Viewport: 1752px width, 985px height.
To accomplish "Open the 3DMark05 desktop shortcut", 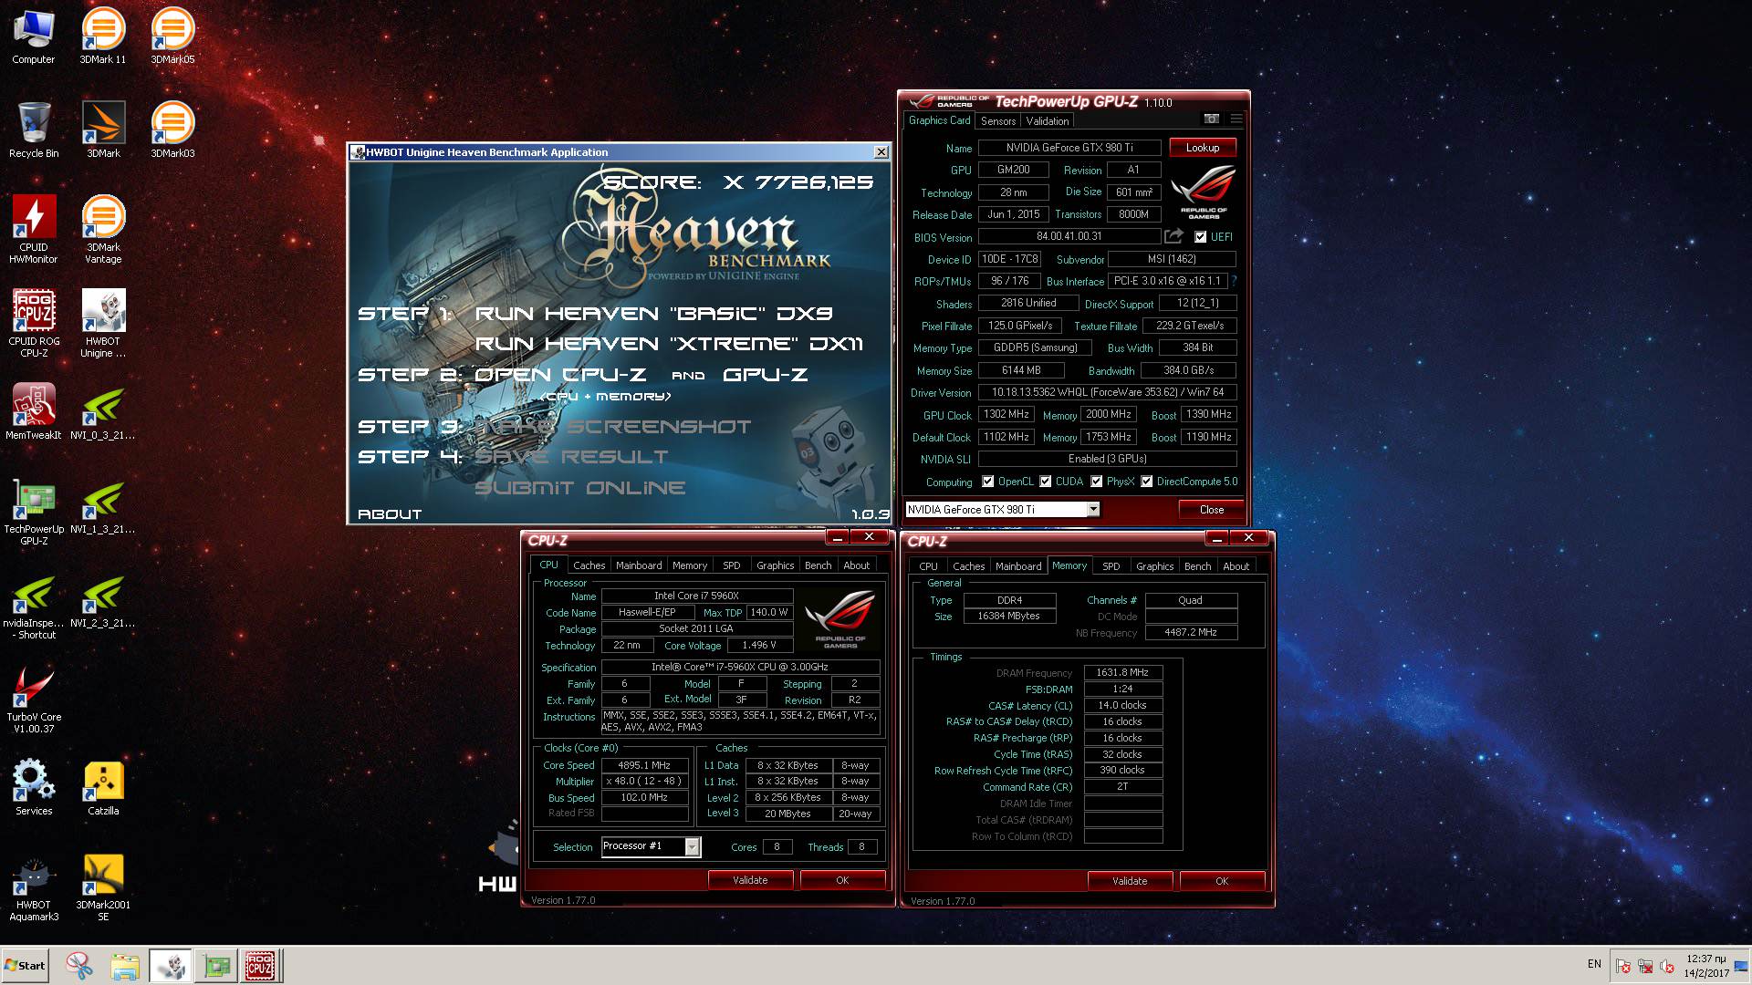I will point(172,36).
